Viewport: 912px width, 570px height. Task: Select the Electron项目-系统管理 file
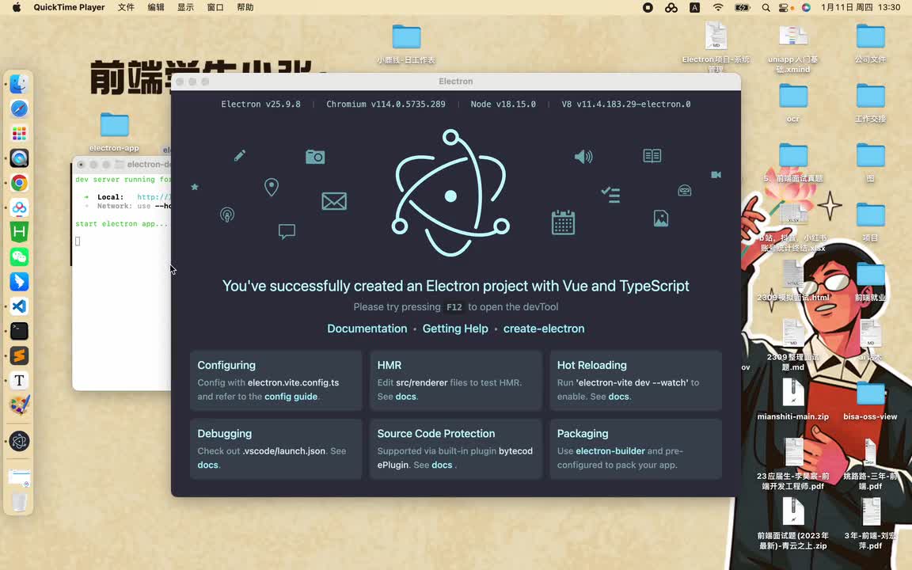[716, 47]
